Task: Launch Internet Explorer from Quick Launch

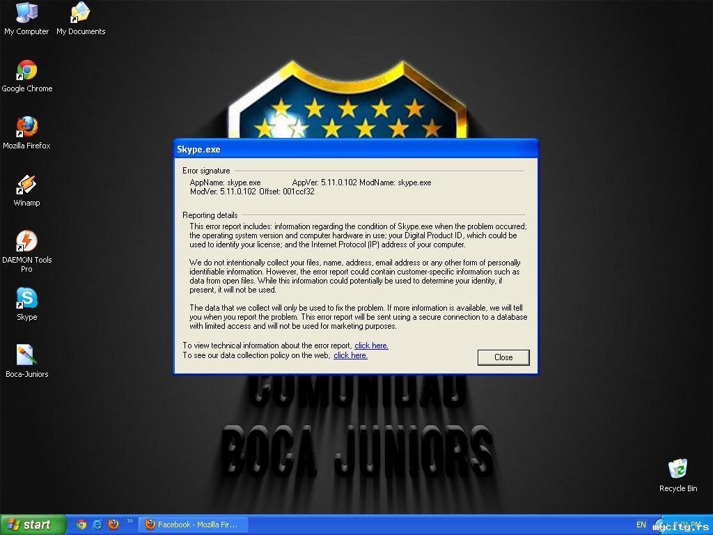Action: coord(97,525)
